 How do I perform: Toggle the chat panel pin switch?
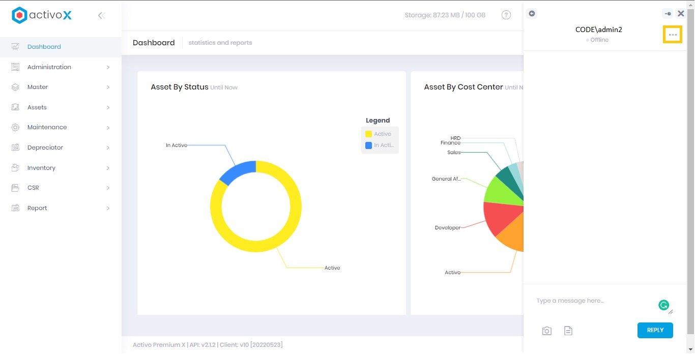coord(668,14)
